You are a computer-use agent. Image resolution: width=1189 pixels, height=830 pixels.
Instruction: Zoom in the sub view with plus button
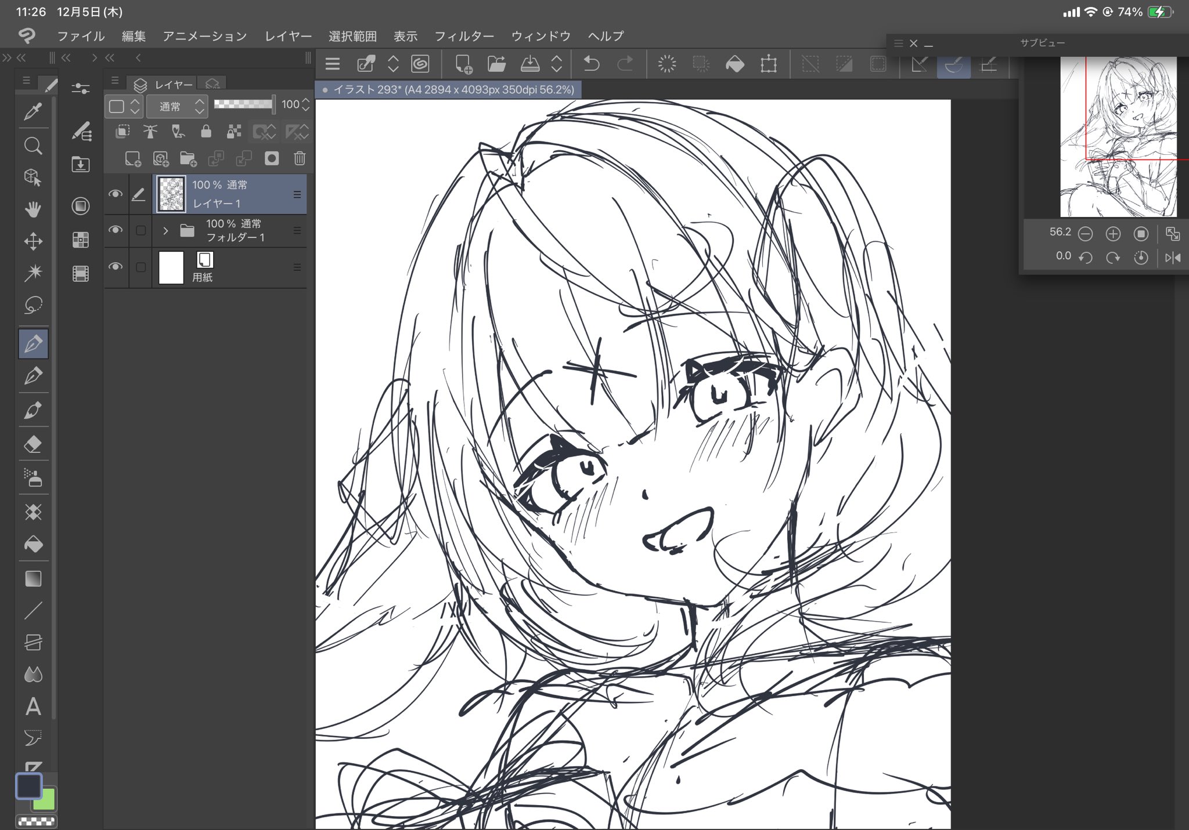[x=1112, y=234]
